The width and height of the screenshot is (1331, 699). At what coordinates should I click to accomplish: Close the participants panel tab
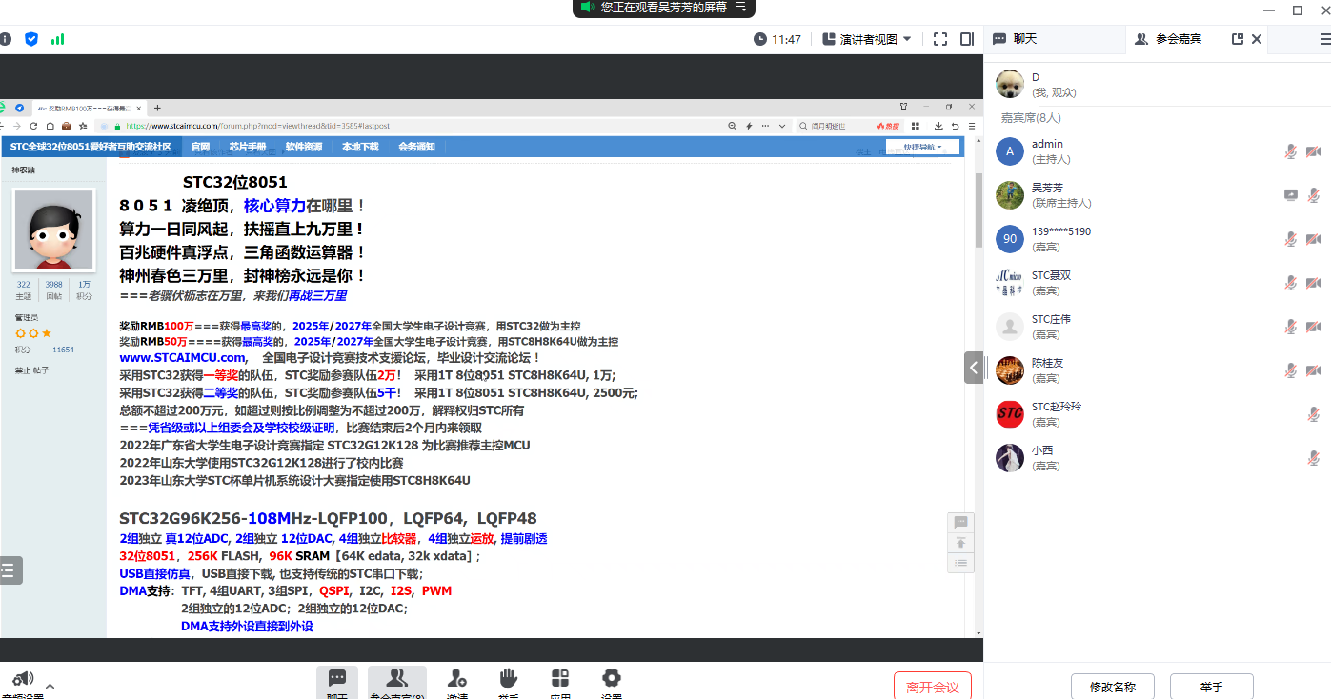tap(1257, 39)
